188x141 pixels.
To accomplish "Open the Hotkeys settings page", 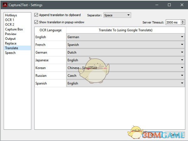I will click(x=17, y=15).
